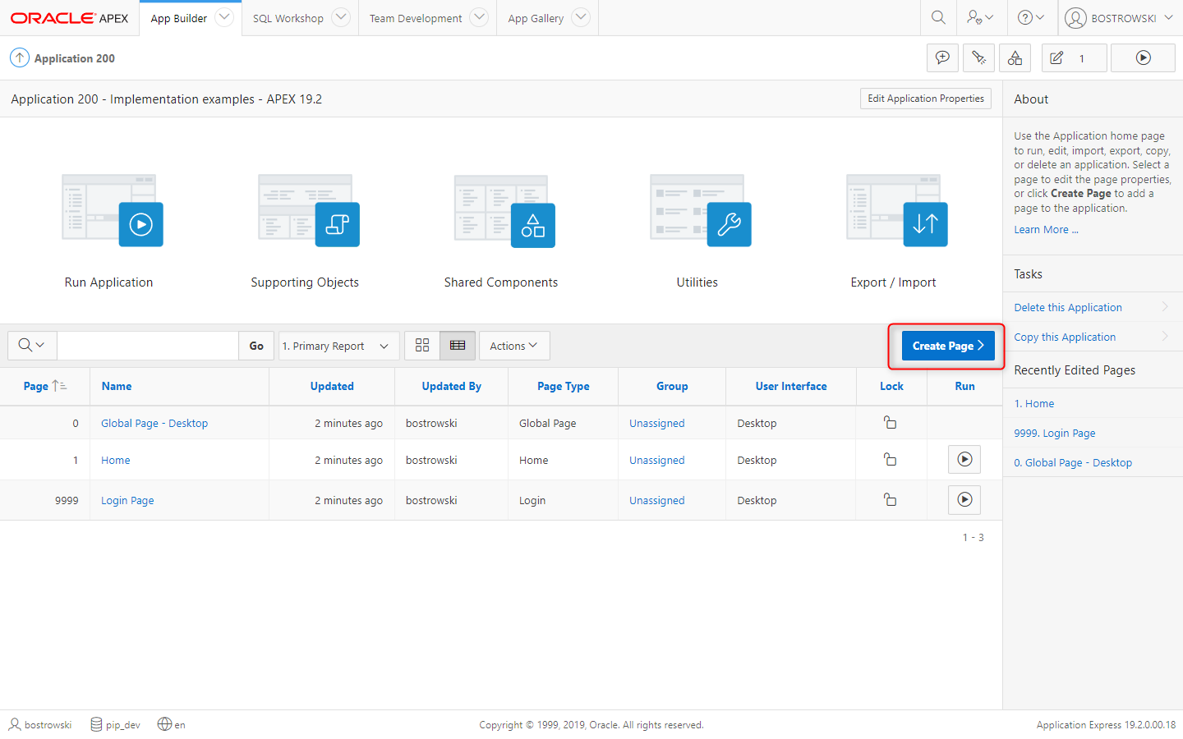This screenshot has height=739, width=1183.
Task: Sort by the Page column header
Action: click(36, 386)
